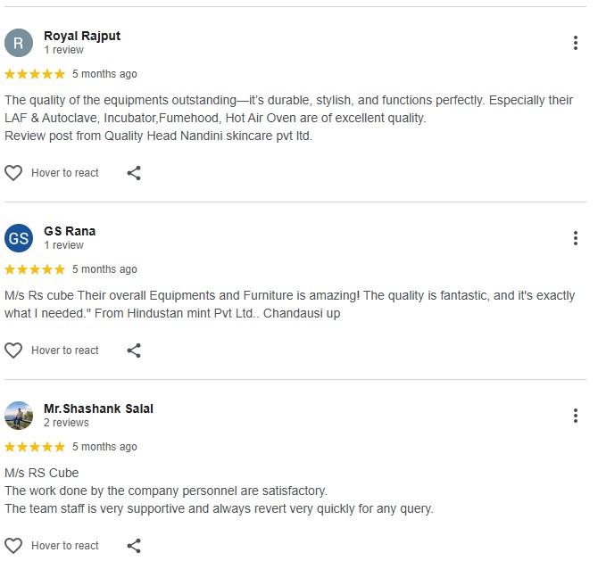
Task: Share Royal Rajput's review
Action: coord(134,173)
